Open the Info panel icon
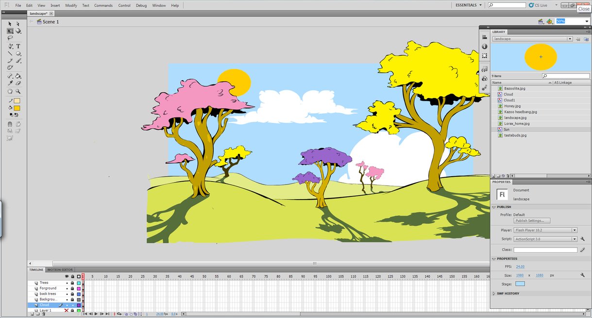Image resolution: width=592 pixels, height=318 pixels. [485, 47]
